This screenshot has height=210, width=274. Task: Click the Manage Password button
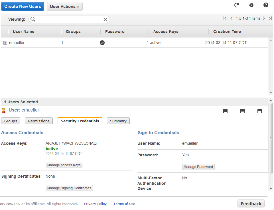(x=198, y=167)
